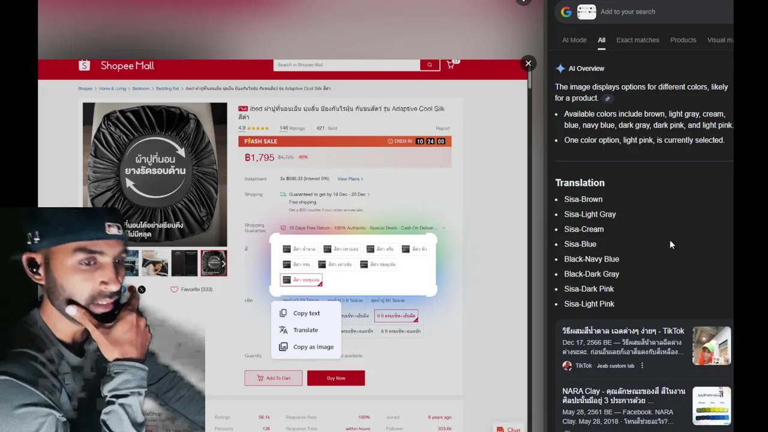Screen dimensions: 768x432
Task: Click the green shipping truck icon
Action: pyautogui.click(x=283, y=194)
